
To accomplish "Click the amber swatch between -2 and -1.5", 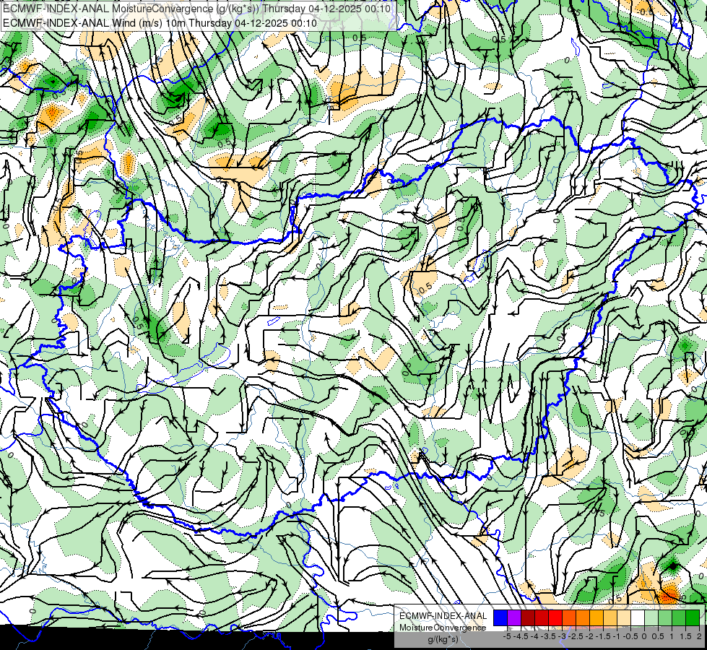I will (x=597, y=618).
